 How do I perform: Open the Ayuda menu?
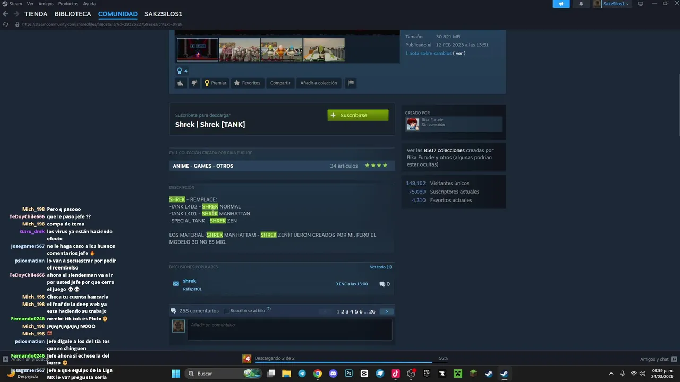point(89,4)
